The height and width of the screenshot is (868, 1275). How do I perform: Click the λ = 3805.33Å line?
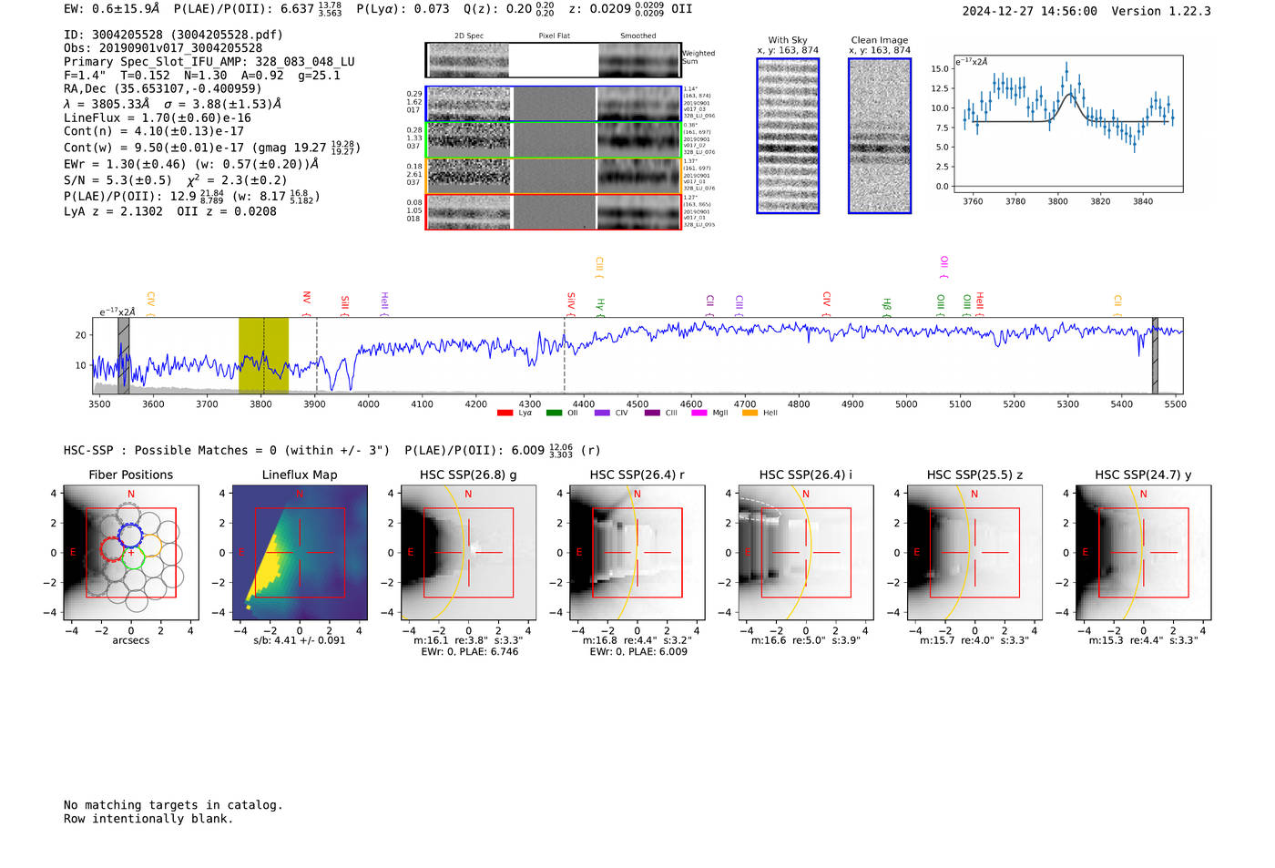tap(173, 104)
